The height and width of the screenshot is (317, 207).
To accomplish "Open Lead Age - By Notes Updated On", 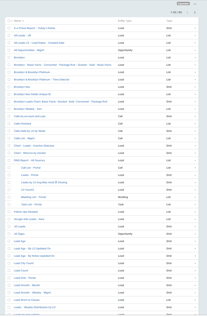I will (34, 256).
